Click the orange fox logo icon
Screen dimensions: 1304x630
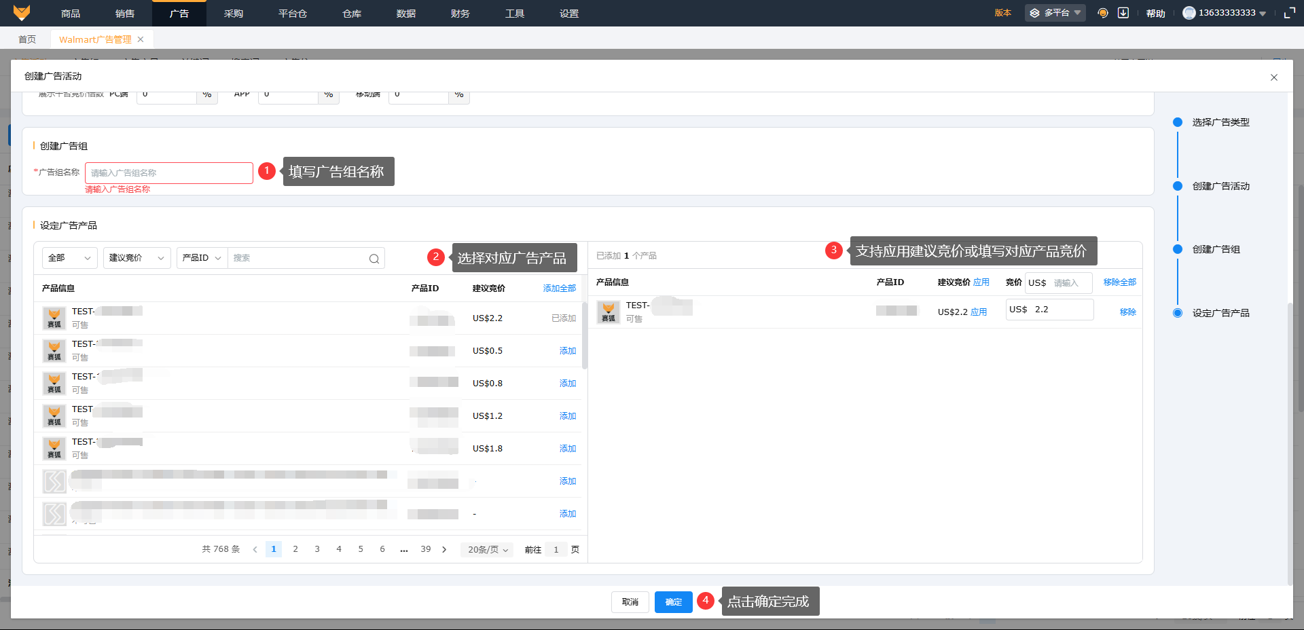pyautogui.click(x=22, y=13)
